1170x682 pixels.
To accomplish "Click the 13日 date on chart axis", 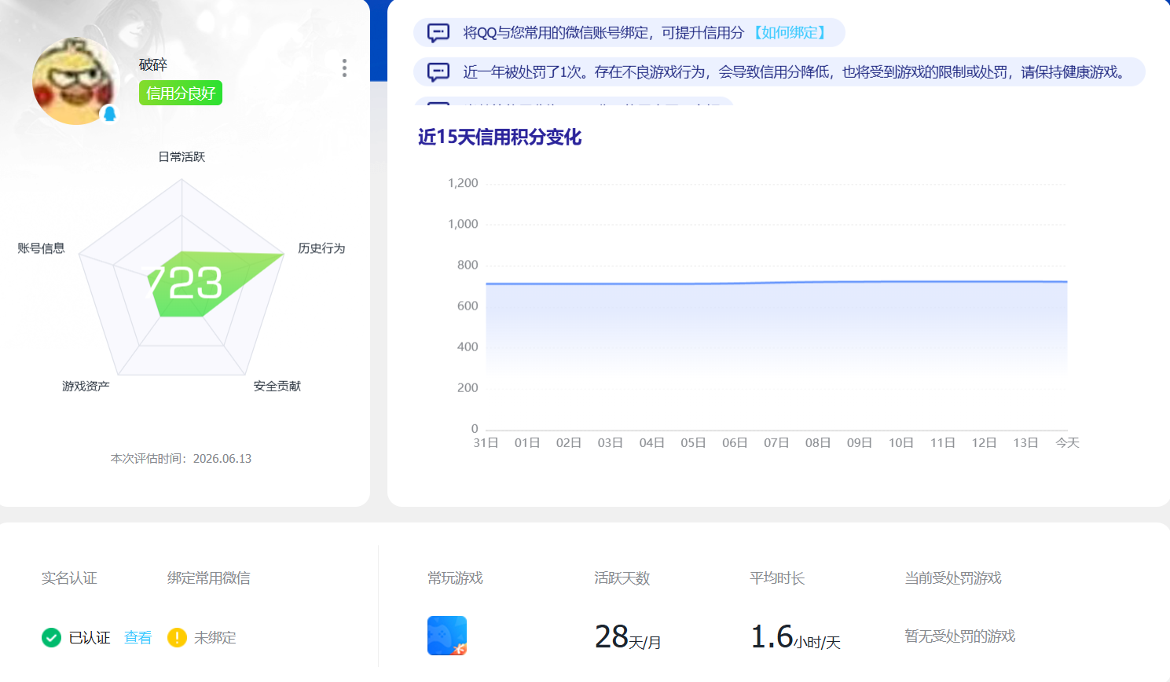I will pyautogui.click(x=1025, y=443).
